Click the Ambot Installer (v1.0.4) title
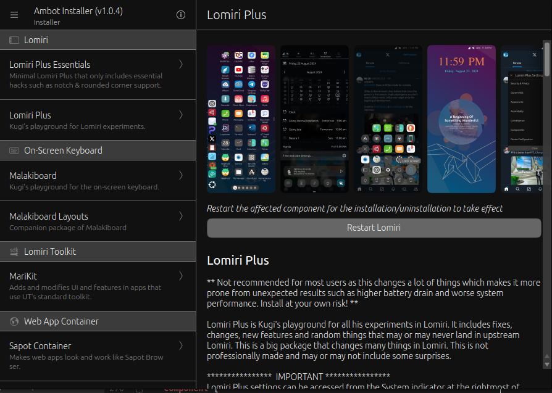The image size is (552, 393). 78,11
